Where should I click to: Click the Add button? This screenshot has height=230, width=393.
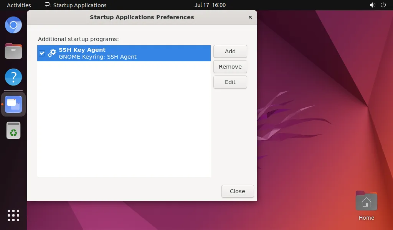point(230,51)
